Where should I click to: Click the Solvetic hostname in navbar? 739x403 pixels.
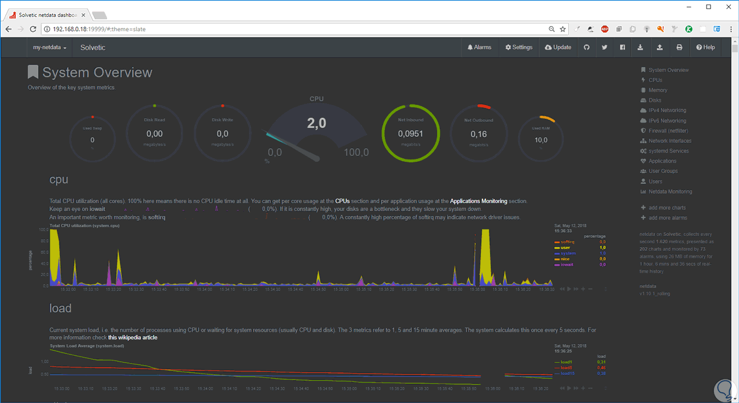pyautogui.click(x=93, y=48)
